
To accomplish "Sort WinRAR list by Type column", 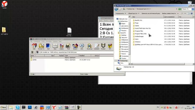I will (72, 56).
